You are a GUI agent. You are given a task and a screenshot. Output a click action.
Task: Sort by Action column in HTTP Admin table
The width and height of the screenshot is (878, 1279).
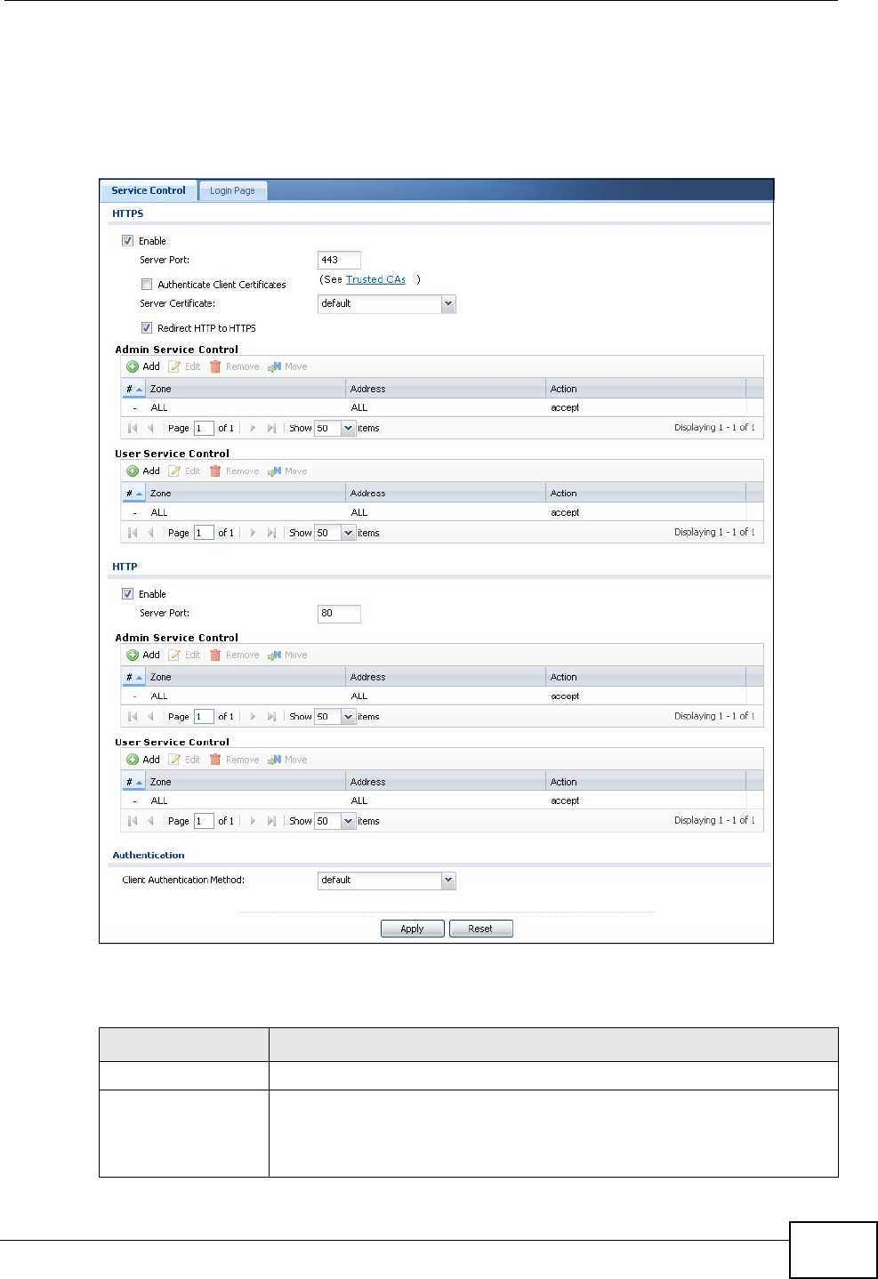(646, 677)
